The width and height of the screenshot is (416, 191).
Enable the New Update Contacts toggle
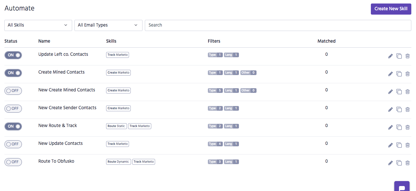tap(13, 144)
